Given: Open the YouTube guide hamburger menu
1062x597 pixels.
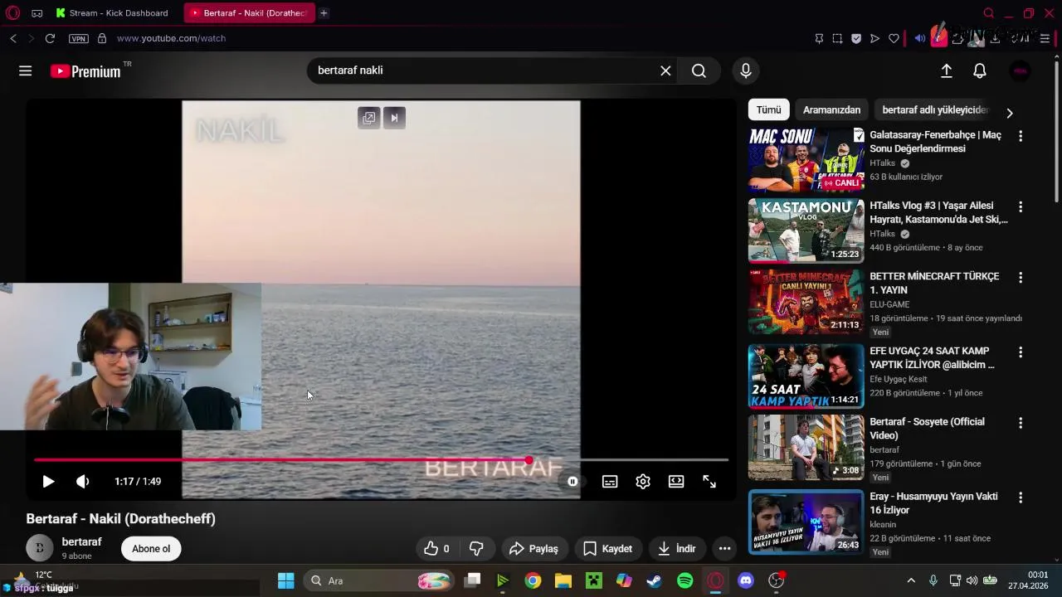Looking at the screenshot, I should click(x=26, y=71).
